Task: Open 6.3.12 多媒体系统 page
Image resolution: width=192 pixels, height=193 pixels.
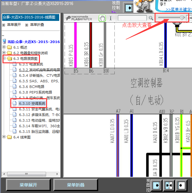Action: [39, 115]
